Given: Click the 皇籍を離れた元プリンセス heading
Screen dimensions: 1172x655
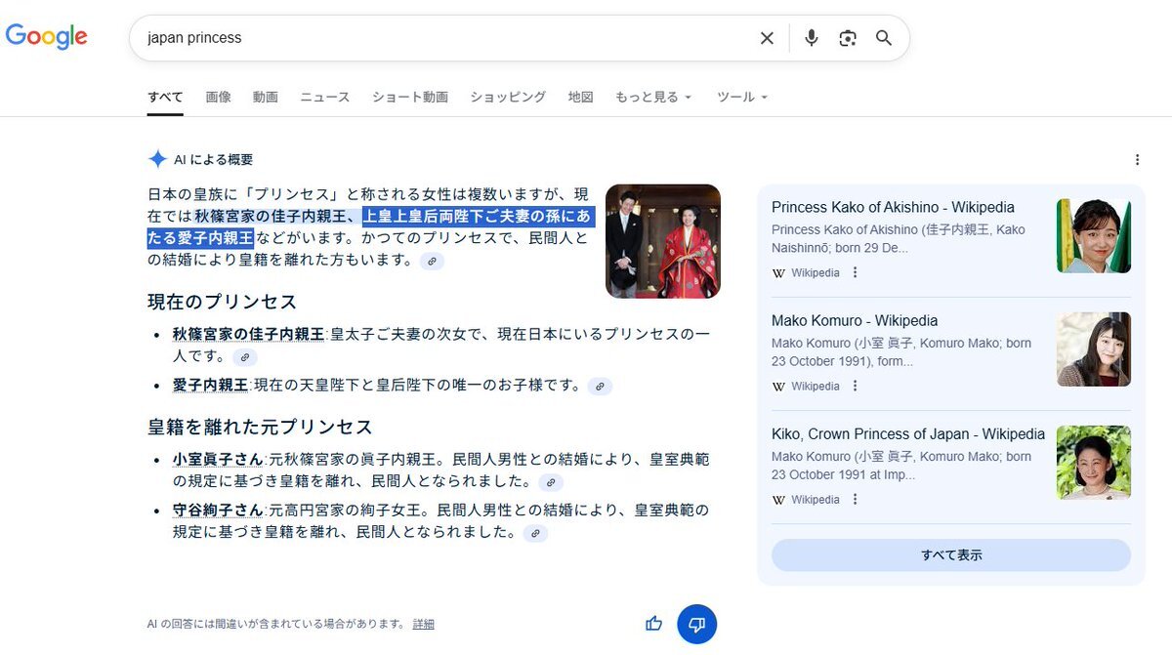Looking at the screenshot, I should point(261,427).
